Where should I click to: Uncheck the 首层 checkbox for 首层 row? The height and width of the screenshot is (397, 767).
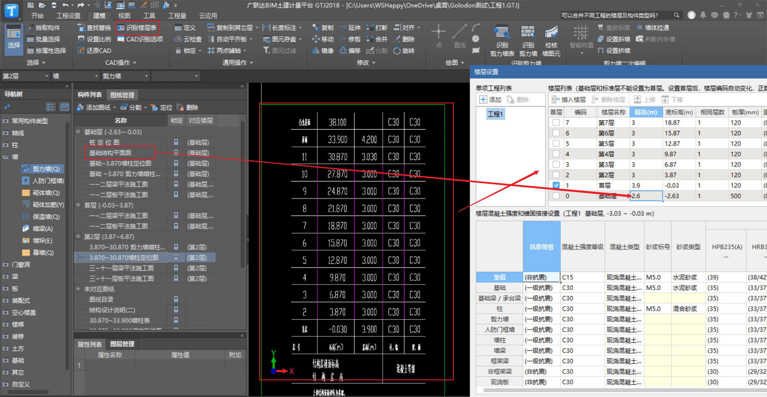tap(556, 185)
